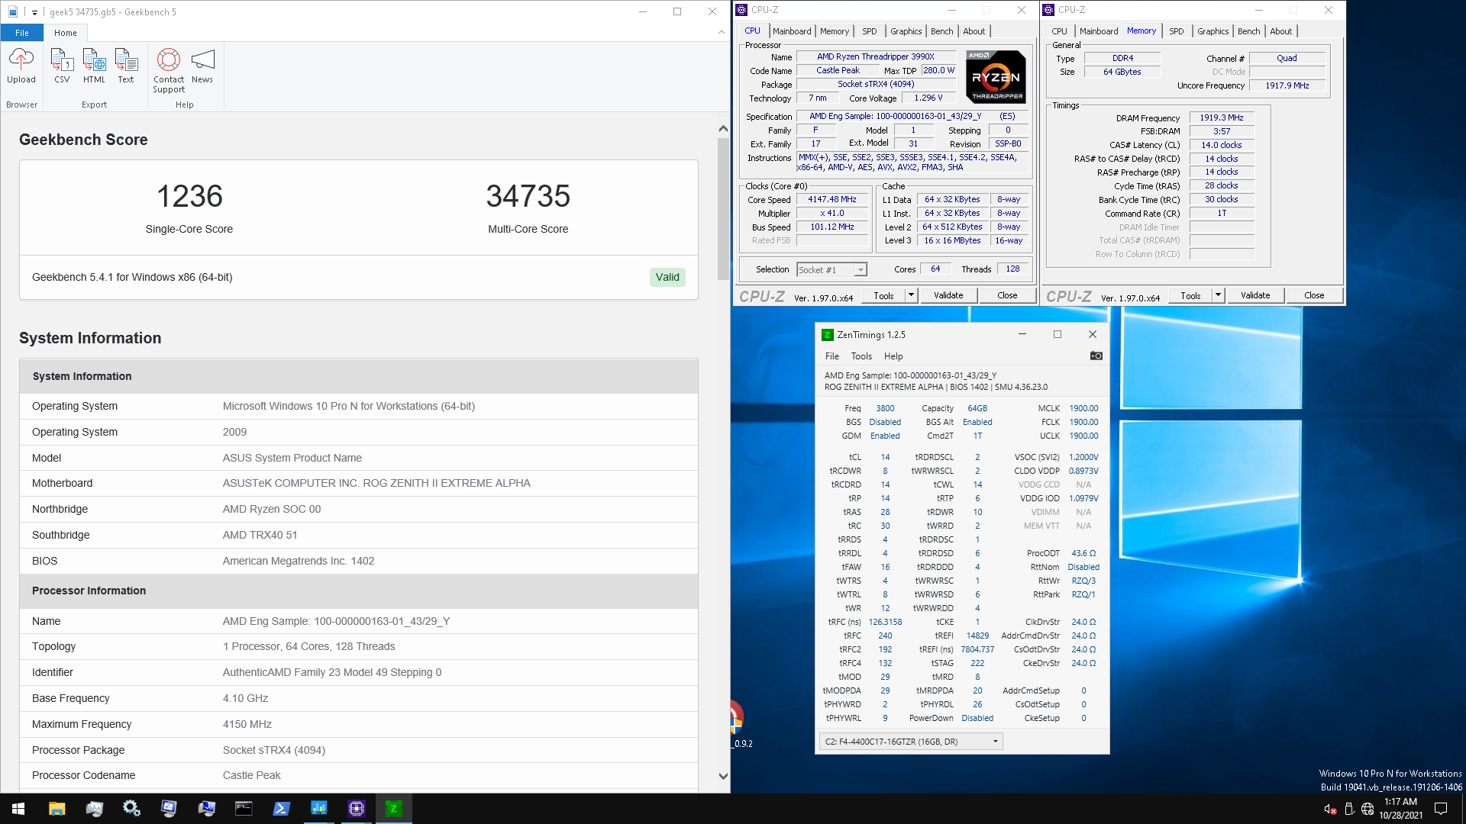This screenshot has height=824, width=1466.
Task: Open the Settings gear on the taskbar
Action: point(131,809)
